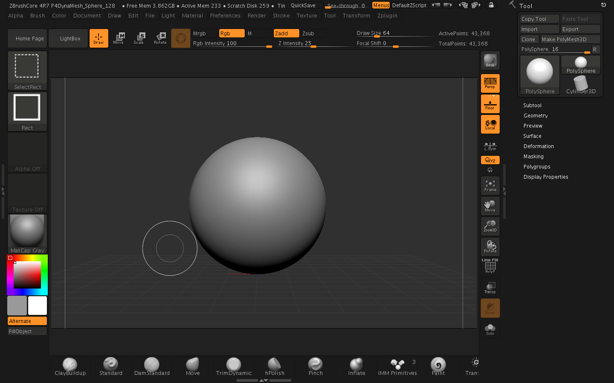The height and width of the screenshot is (383, 614).
Task: Enable Mrgb painting mode
Action: (199, 33)
